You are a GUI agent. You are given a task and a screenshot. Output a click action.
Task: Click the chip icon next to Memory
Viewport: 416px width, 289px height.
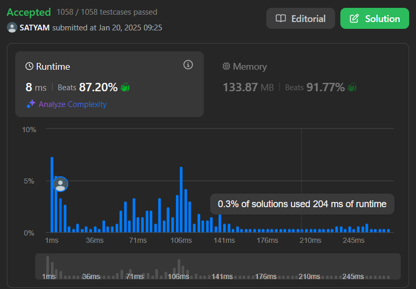(226, 67)
